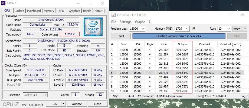Image resolution: width=249 pixels, height=108 pixels.
Task: Click the Multiplier x 43.0 value
Action: (35, 75)
